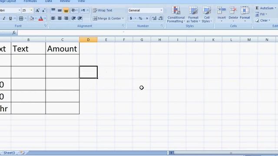
Task: Click the cell containing 'Amount'
Action: (x=63, y=48)
